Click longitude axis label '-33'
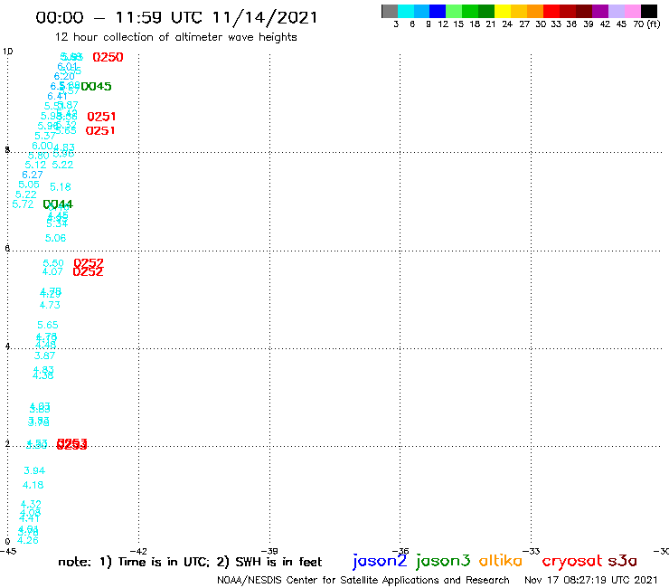 pos(532,551)
